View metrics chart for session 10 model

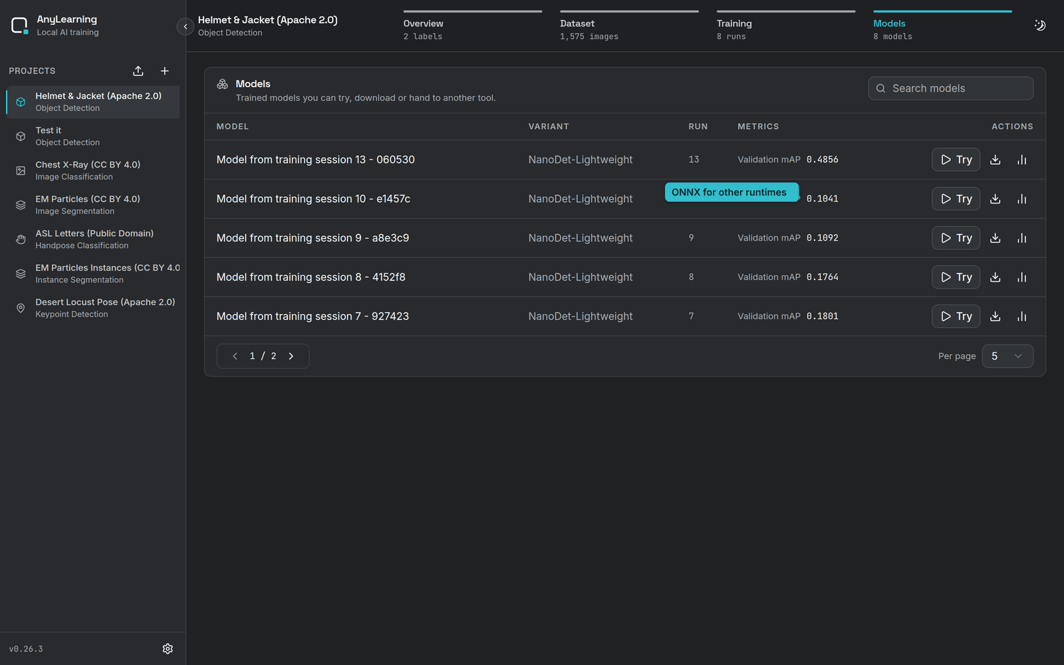pyautogui.click(x=1022, y=199)
